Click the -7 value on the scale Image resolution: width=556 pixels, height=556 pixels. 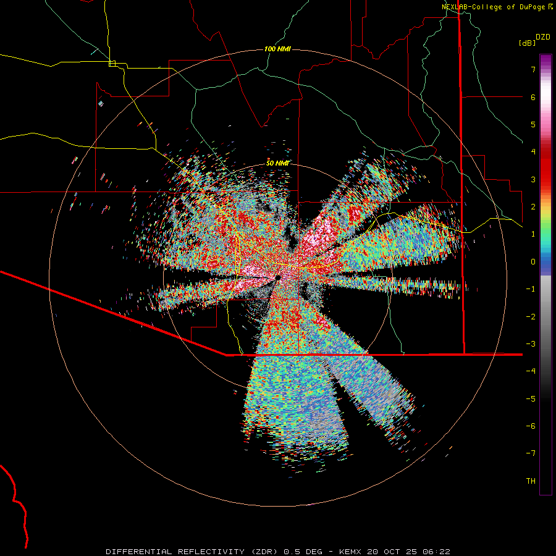[531, 453]
